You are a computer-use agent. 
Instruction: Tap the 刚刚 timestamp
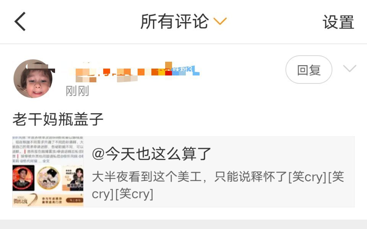pyautogui.click(x=77, y=91)
